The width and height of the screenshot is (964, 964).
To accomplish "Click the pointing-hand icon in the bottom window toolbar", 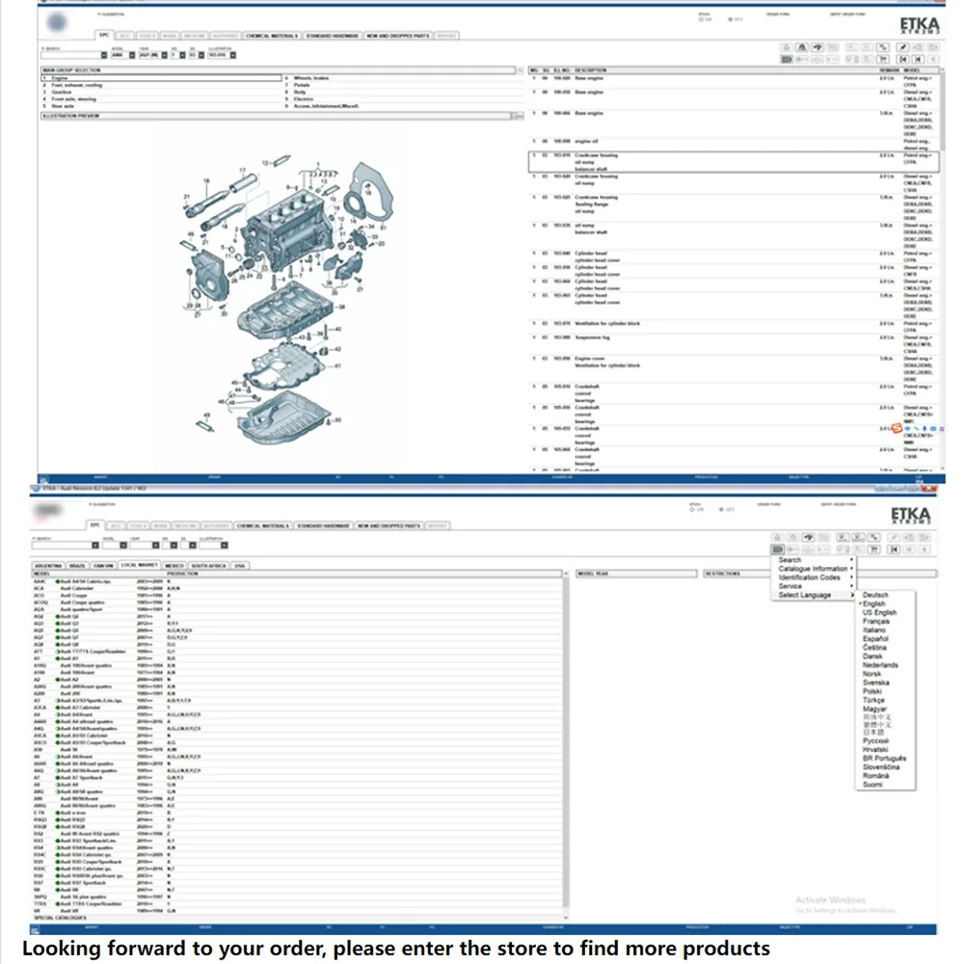I will coord(809,537).
